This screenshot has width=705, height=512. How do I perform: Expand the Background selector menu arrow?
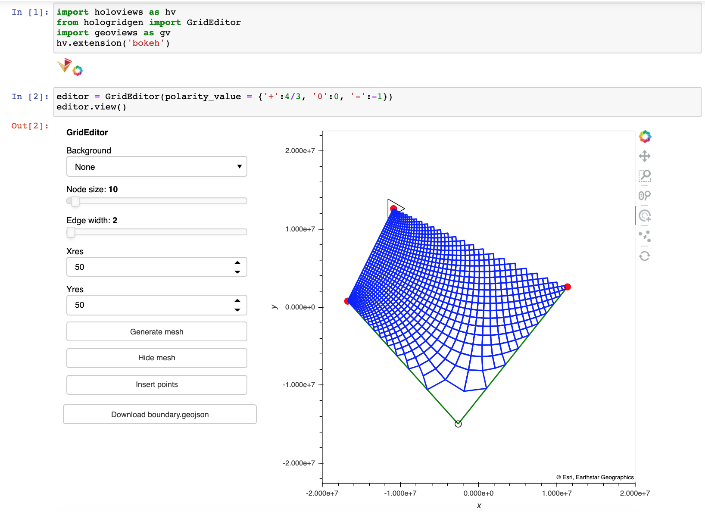click(x=240, y=166)
